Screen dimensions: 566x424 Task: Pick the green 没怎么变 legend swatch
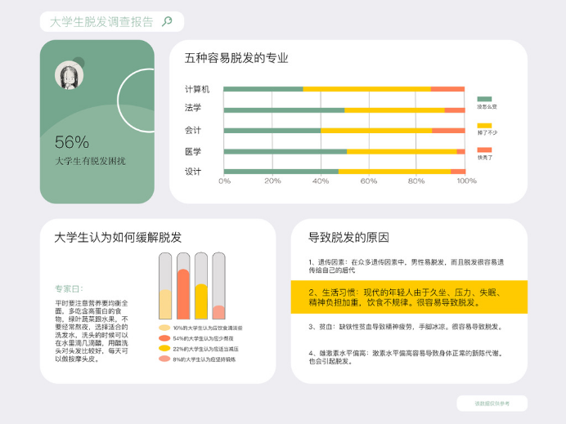(x=484, y=99)
